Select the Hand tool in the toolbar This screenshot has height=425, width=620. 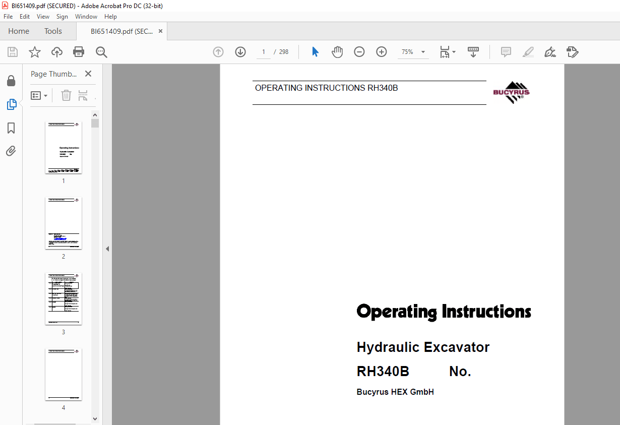pos(337,51)
